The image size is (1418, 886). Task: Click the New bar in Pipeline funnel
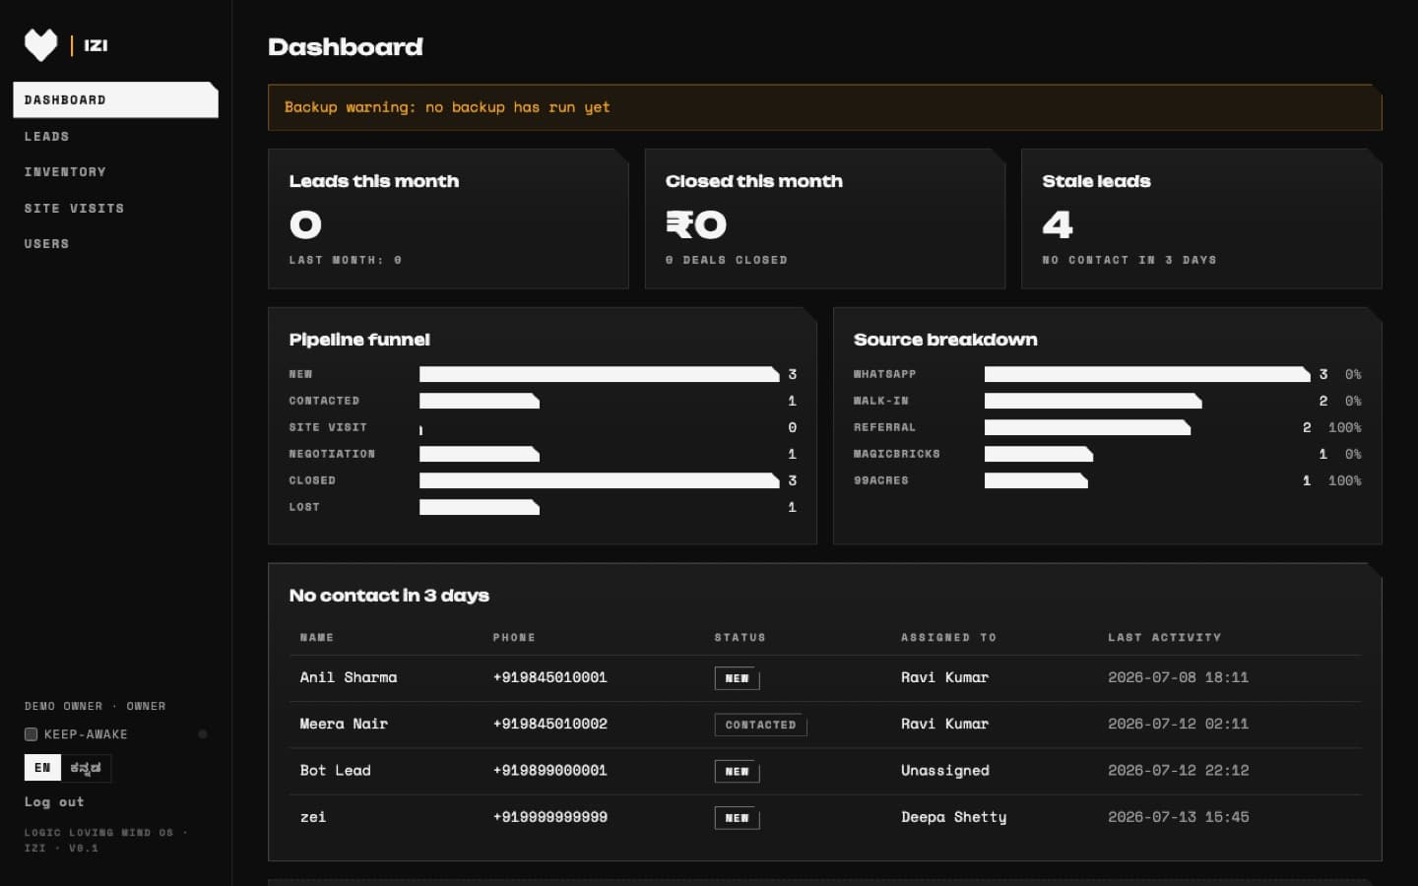coord(599,374)
